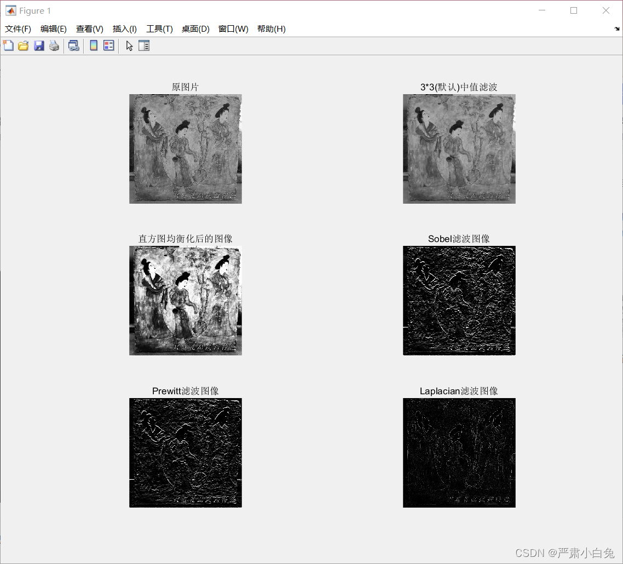The width and height of the screenshot is (623, 564).
Task: Click the title Sobel滤波图像
Action: [x=459, y=239]
